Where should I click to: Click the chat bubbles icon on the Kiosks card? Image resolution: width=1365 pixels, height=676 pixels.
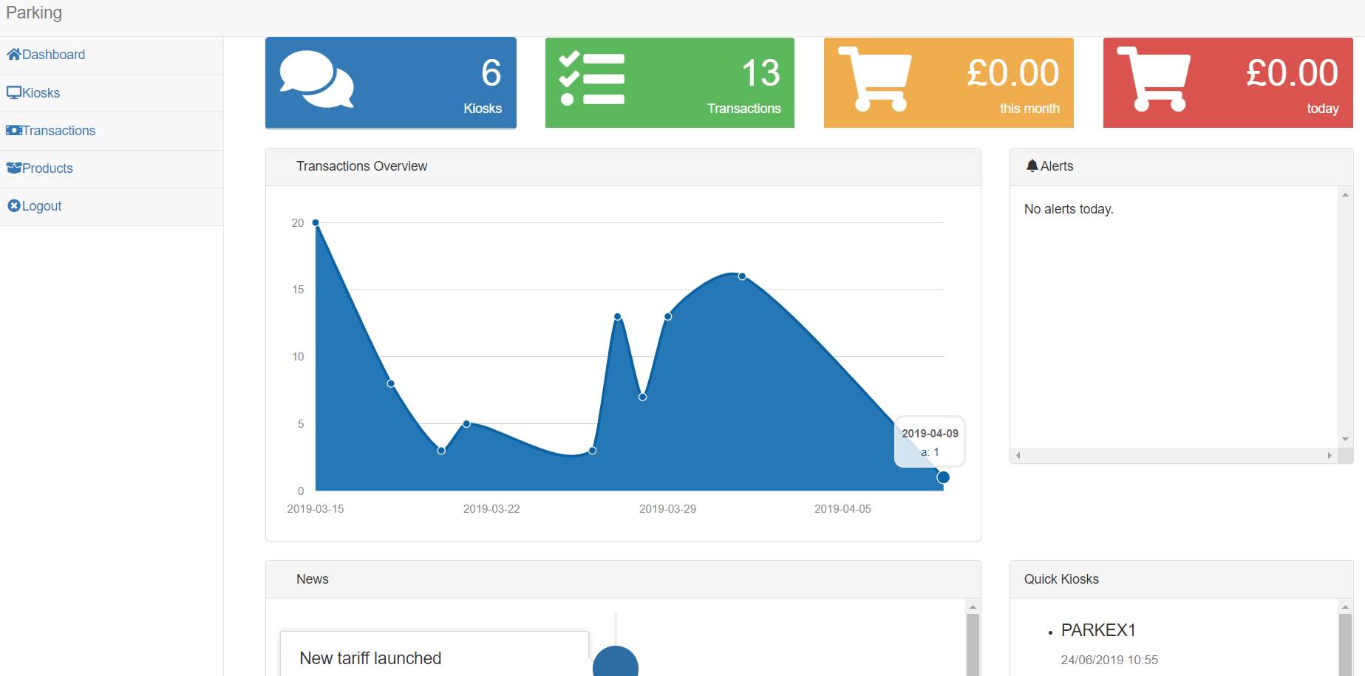[317, 79]
